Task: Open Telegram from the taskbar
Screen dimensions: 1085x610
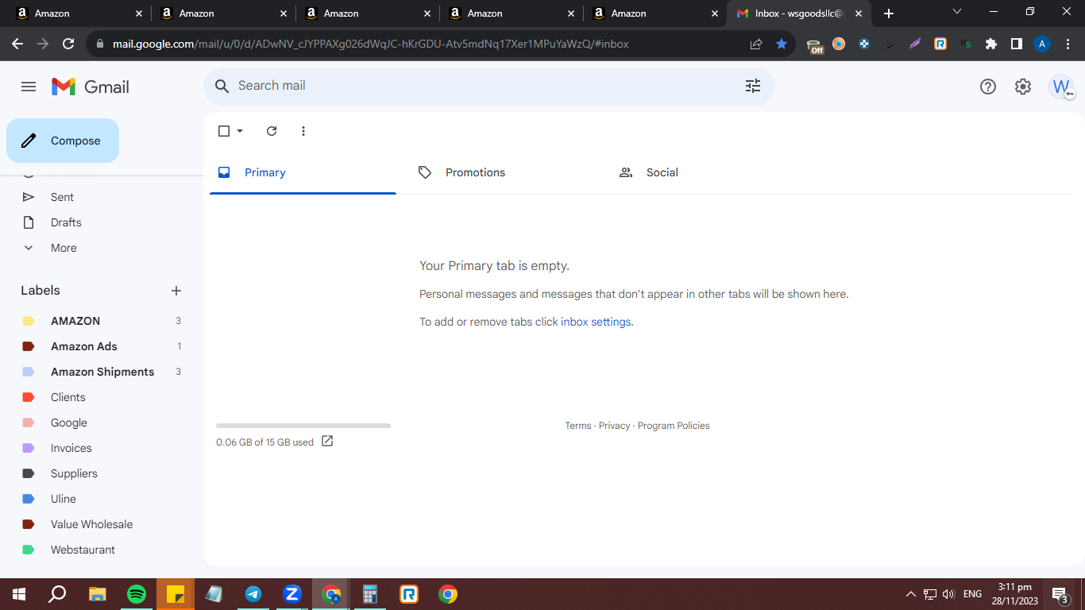Action: coord(253,593)
